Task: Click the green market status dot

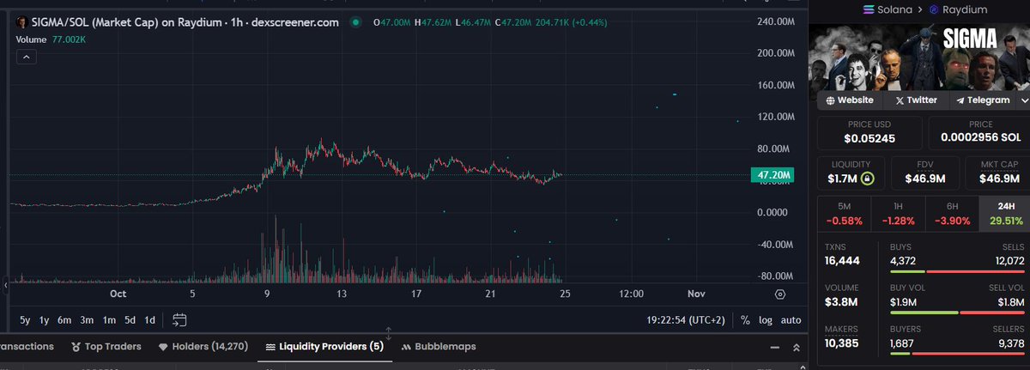Action: [355, 21]
